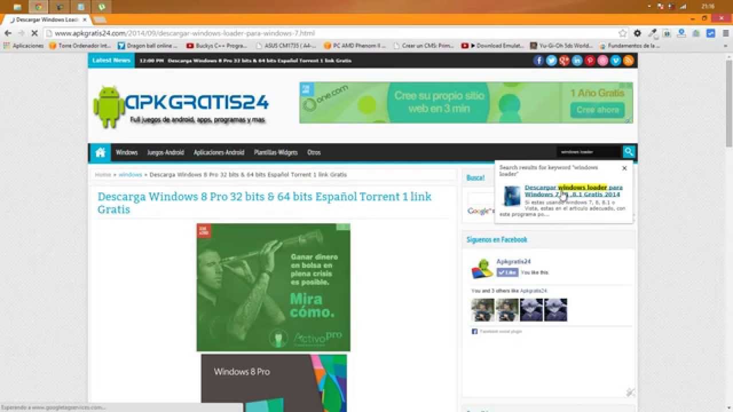Open Chrome's hamburger menu
733x412 pixels.
[725, 33]
